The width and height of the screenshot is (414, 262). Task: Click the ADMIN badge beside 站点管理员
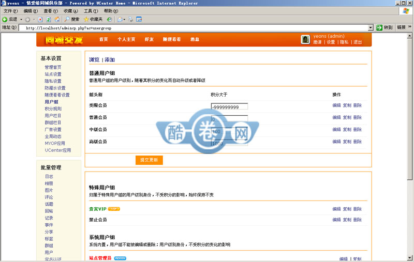pos(120,258)
